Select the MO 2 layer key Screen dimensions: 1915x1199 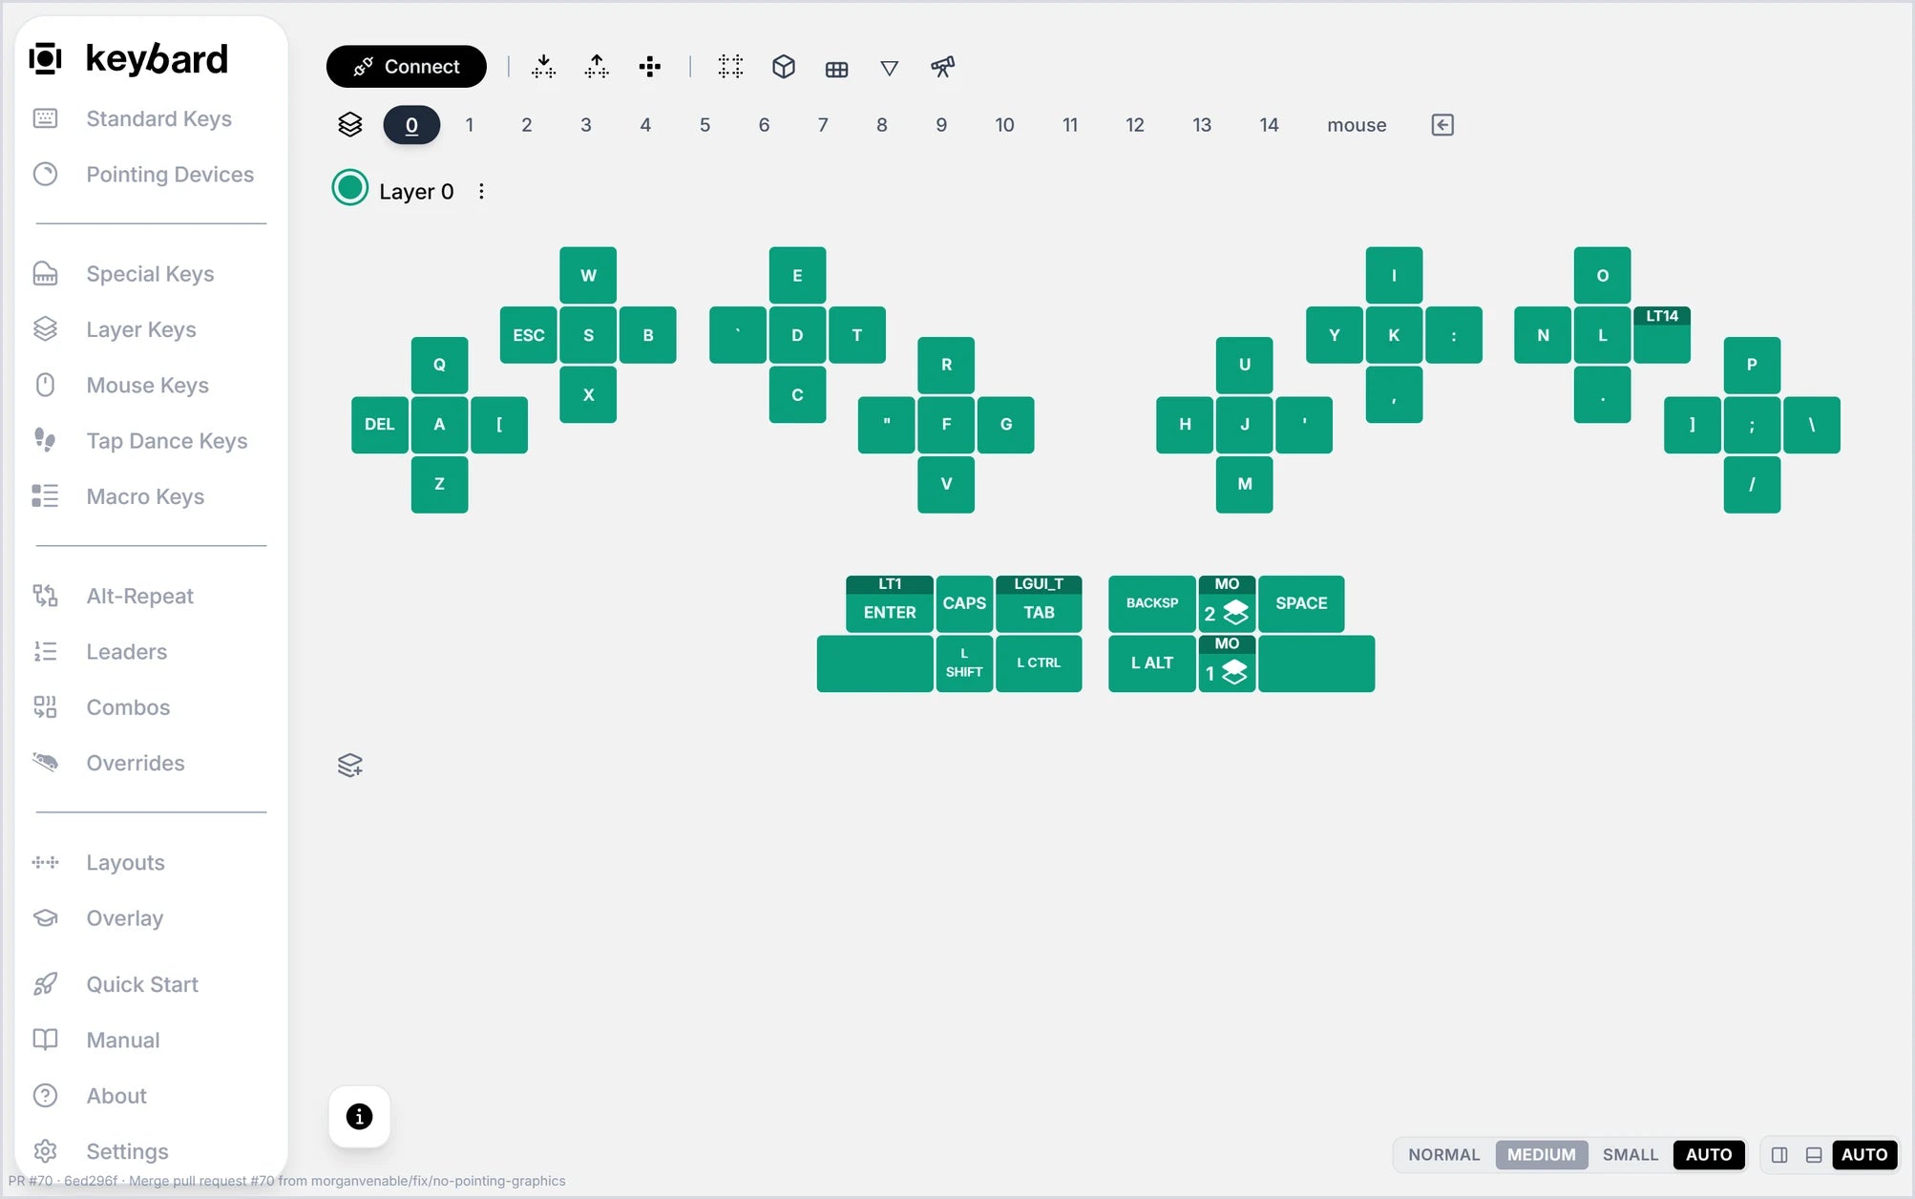click(x=1227, y=603)
